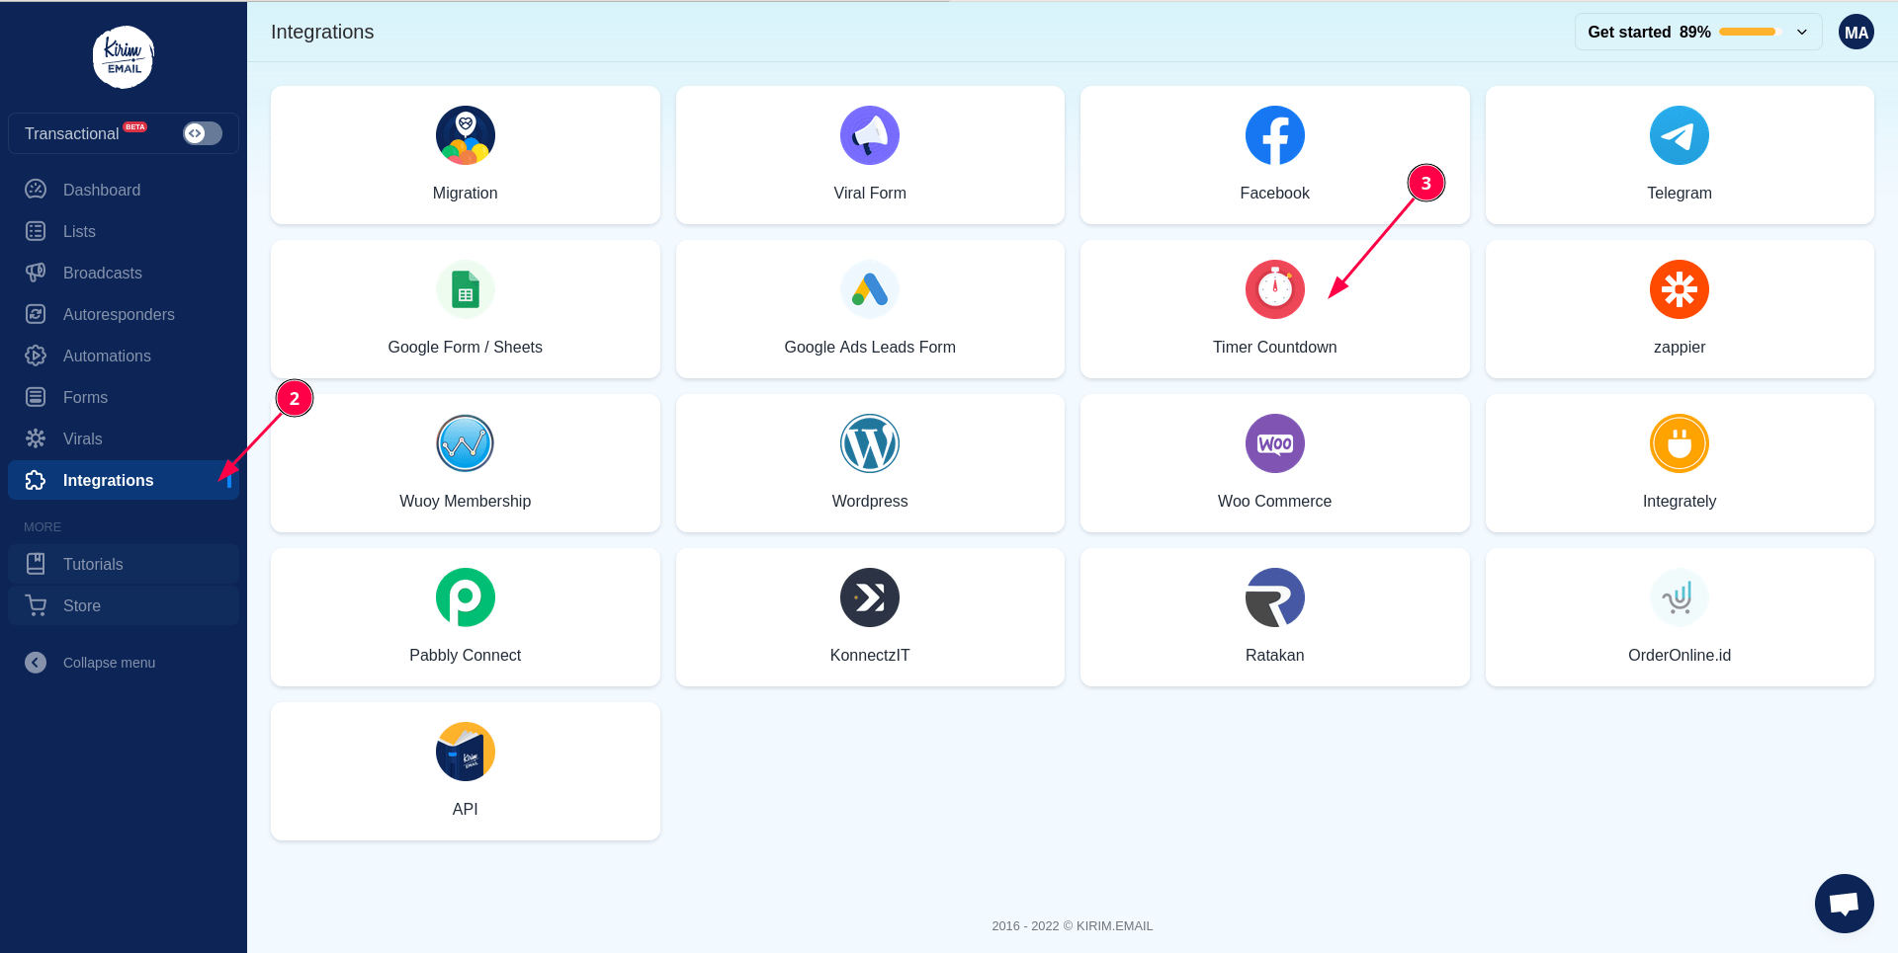Open the Telegram integration
This screenshot has height=953, width=1898.
[1680, 155]
